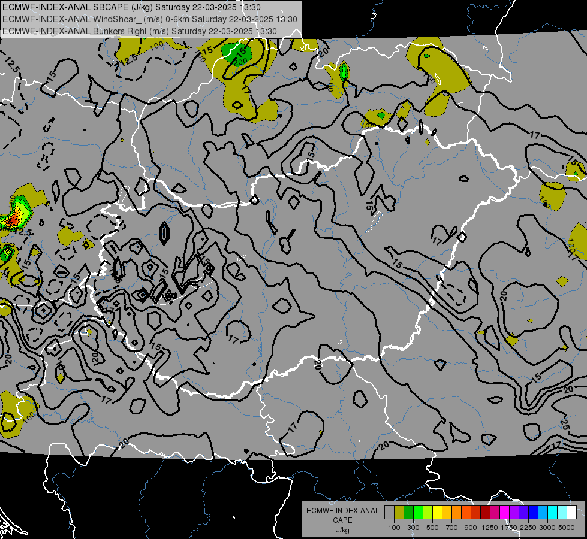
Task: Click the 700 tick label in the legend
Action: 452,528
